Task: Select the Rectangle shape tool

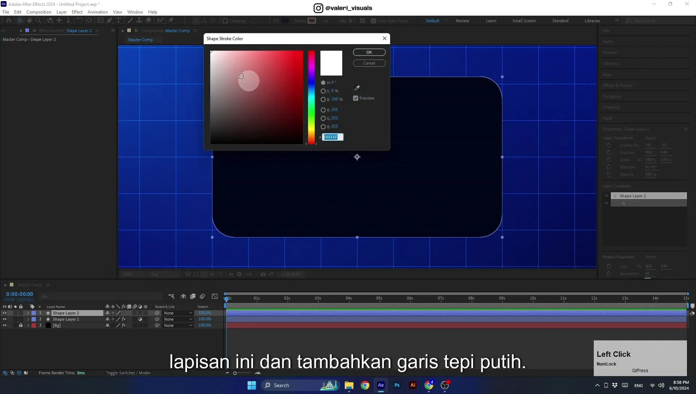Action: (x=100, y=21)
